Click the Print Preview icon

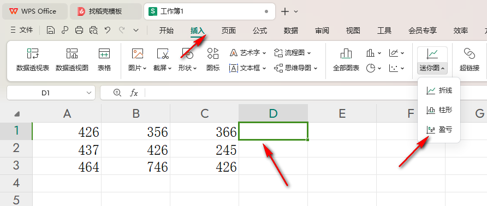pos(93,30)
